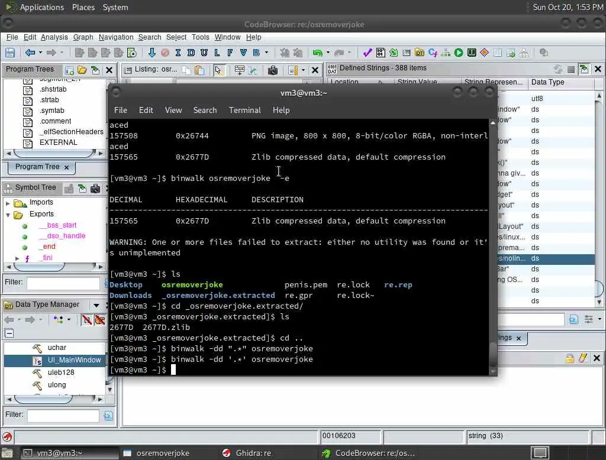The width and height of the screenshot is (606, 460).
Task: Open Data Type Manager menu dropdown arrow
Action: coord(96,305)
